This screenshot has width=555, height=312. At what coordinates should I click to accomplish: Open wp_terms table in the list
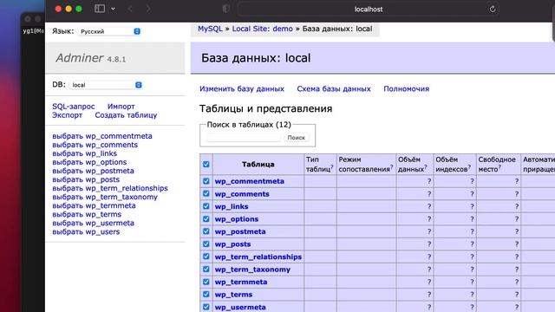click(233, 295)
